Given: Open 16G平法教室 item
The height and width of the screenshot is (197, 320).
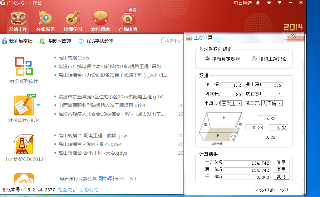Looking at the screenshot, I should click(x=96, y=41).
